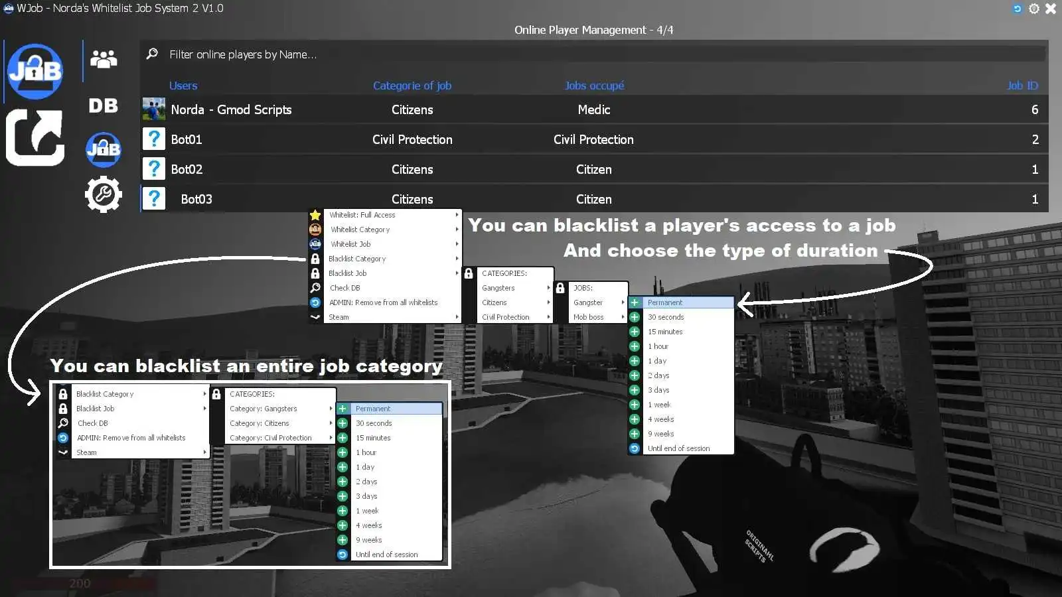Viewport: 1062px width, 597px height.
Task: Select the players group icon
Action: (103, 58)
